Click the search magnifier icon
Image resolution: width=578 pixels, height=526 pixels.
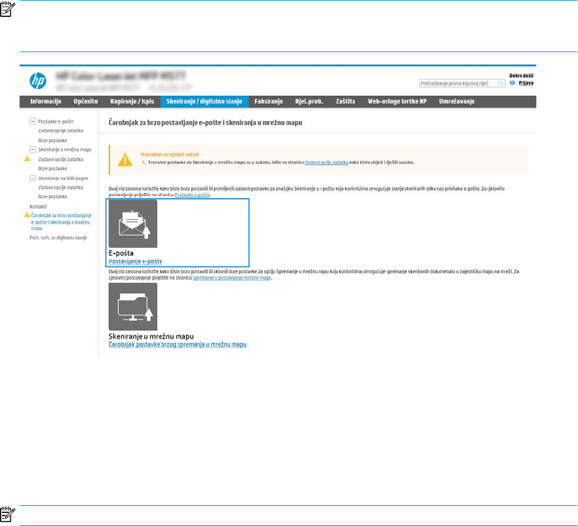(x=500, y=83)
